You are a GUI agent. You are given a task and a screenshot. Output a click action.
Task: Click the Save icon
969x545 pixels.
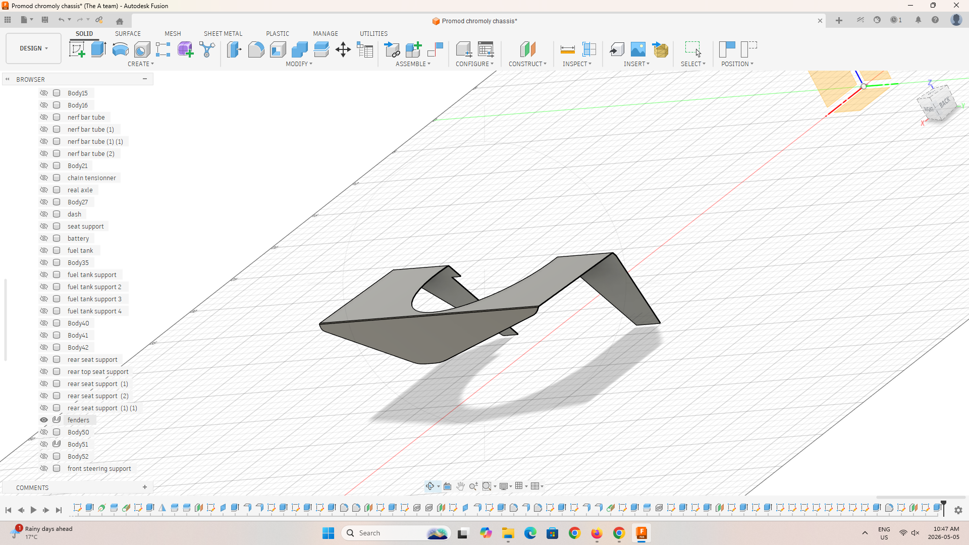[45, 20]
